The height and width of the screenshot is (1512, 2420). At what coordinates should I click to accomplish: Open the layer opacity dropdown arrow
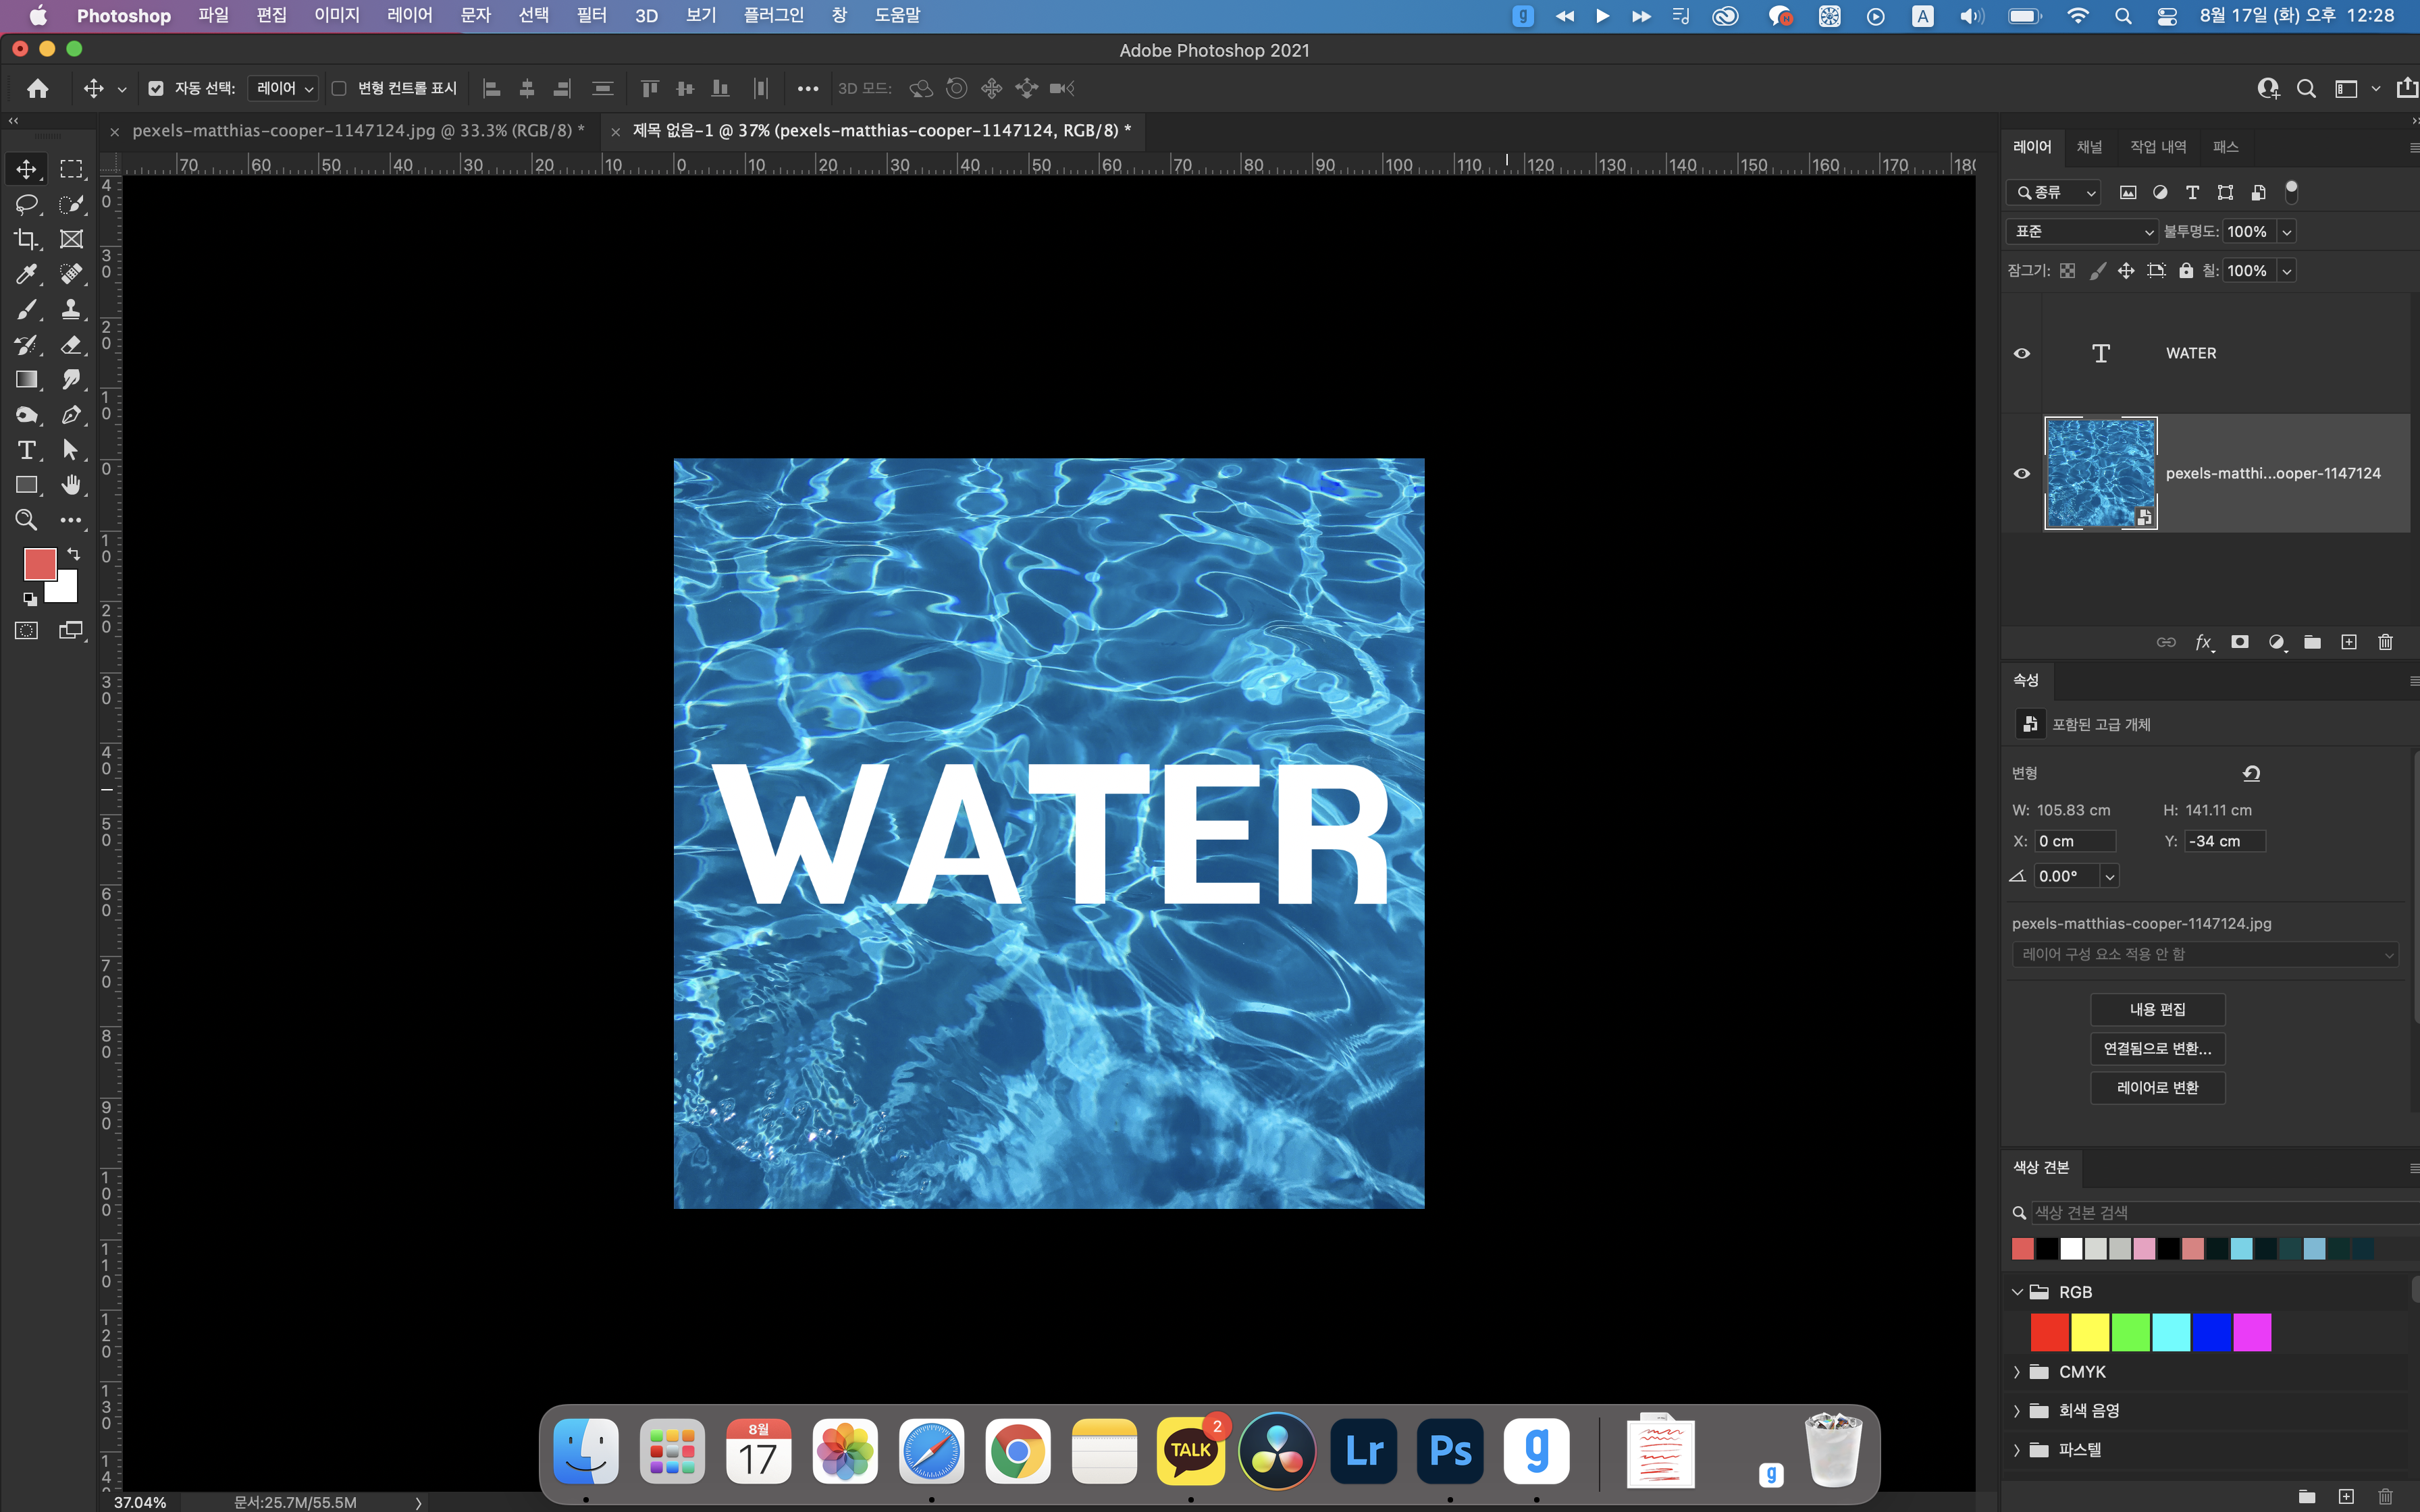pos(2286,231)
